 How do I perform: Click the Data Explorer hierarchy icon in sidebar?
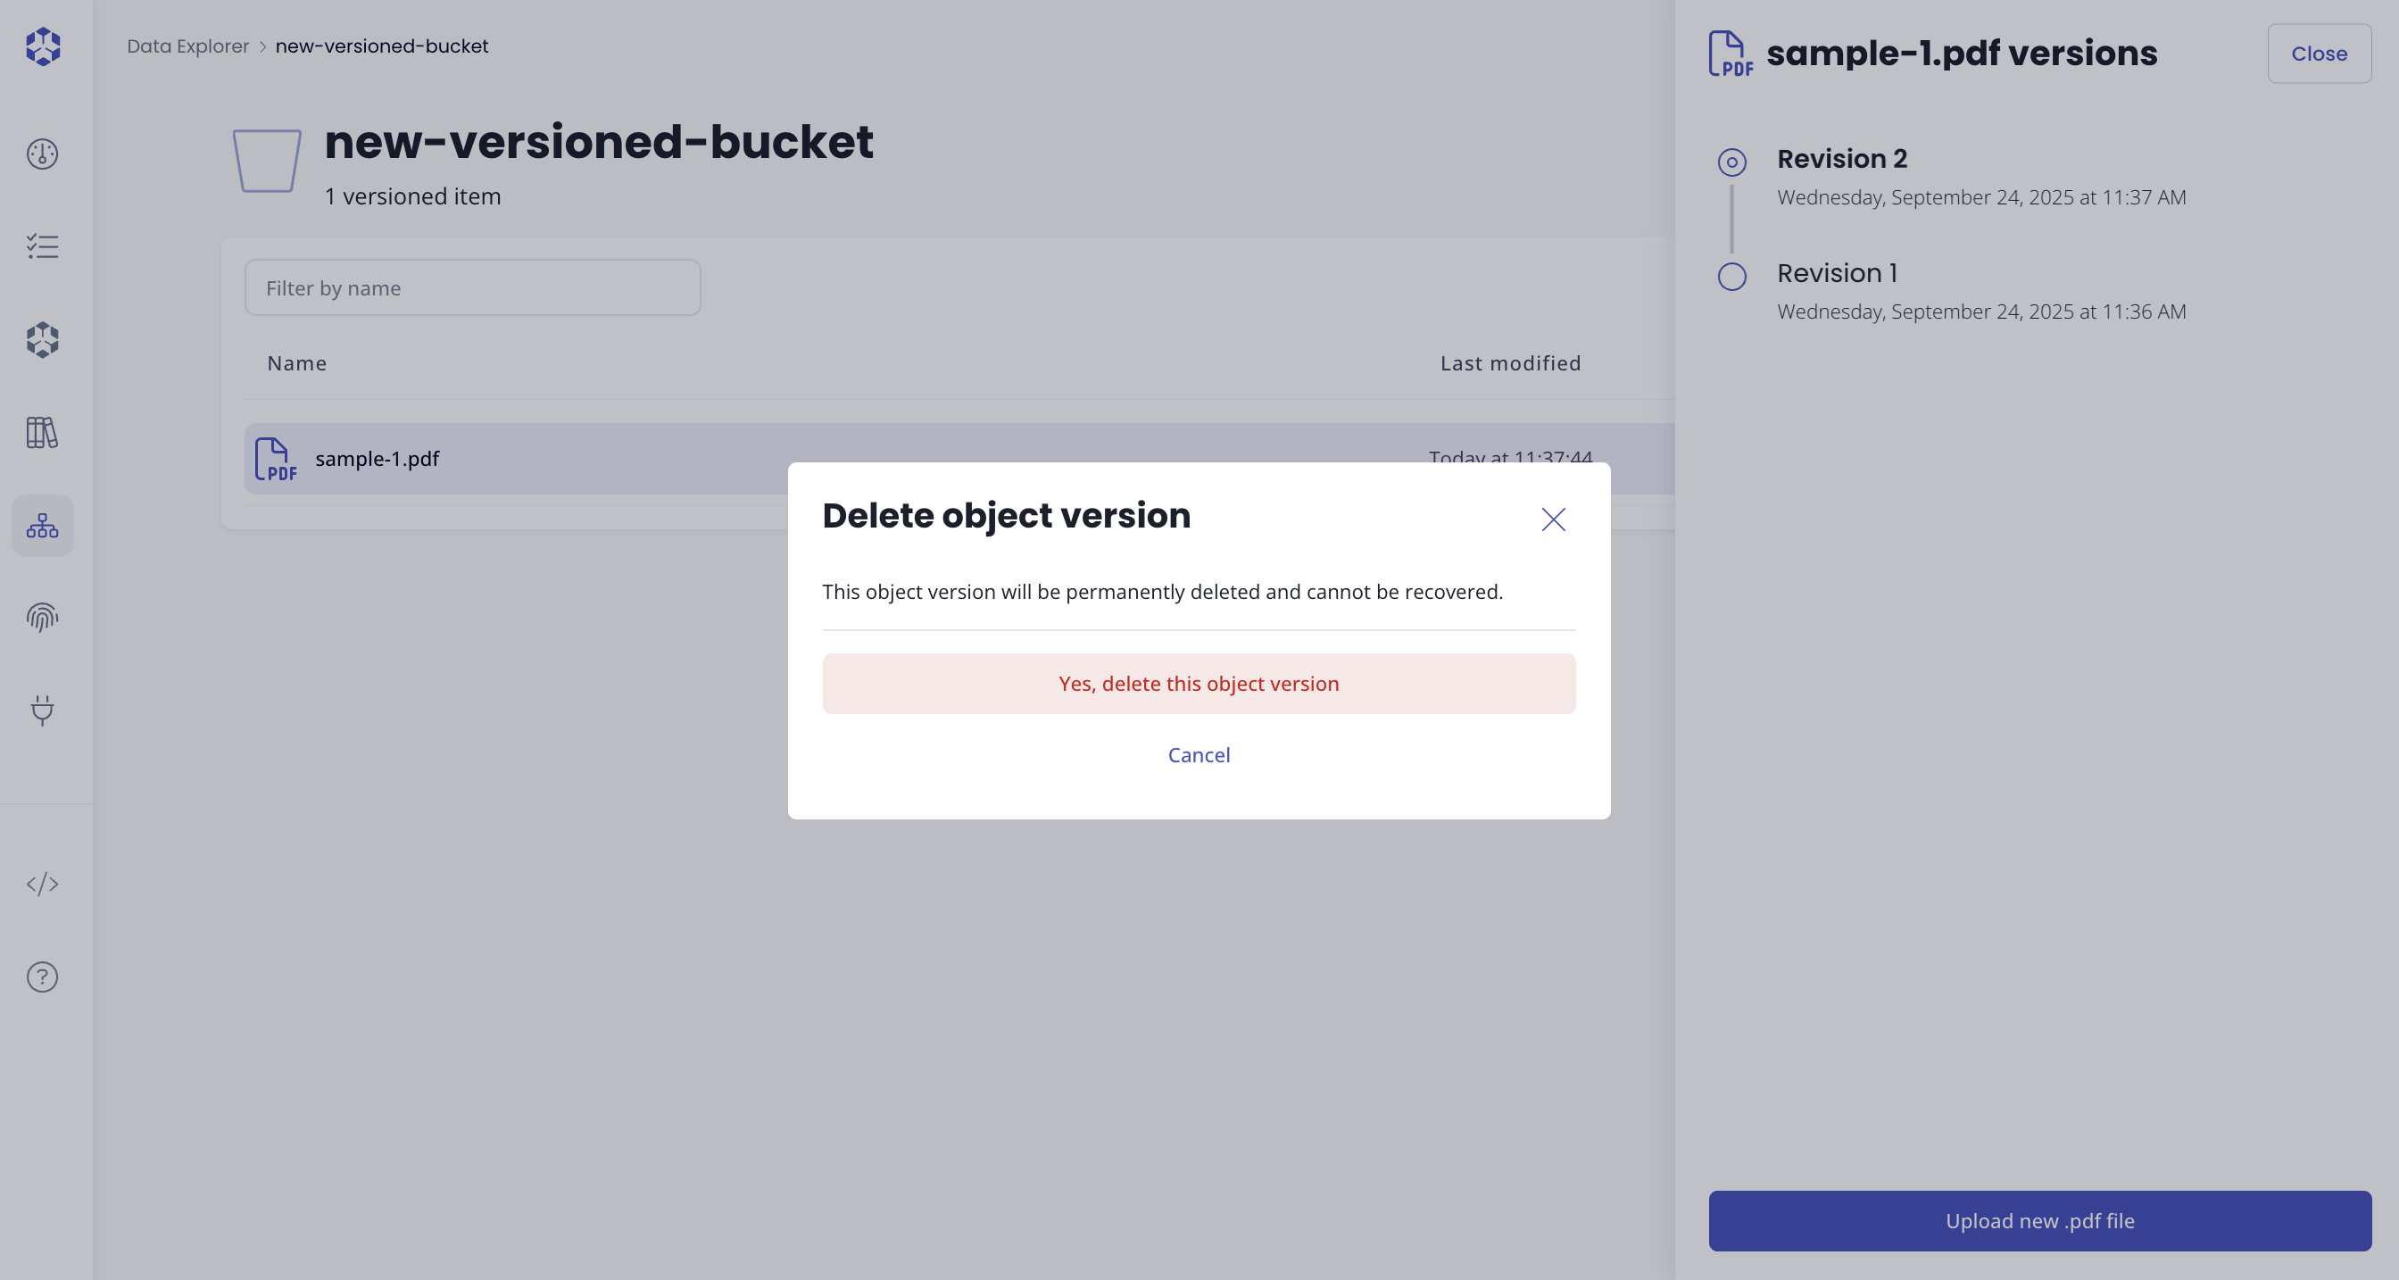[42, 526]
